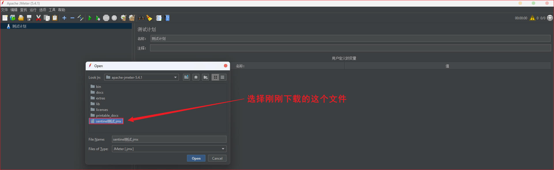This screenshot has width=554, height=170.
Task: Click the 名称 column header in variables table
Action: point(240,66)
